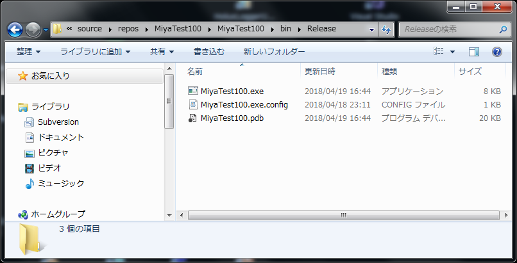Screen dimensions: 517x263
Task: Click the pdb file icon
Action: pyautogui.click(x=192, y=118)
